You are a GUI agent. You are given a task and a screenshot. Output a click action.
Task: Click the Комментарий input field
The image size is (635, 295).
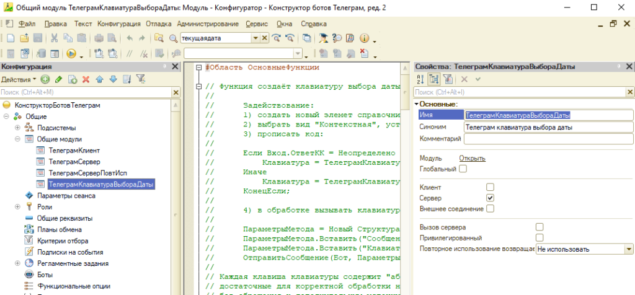pos(548,139)
